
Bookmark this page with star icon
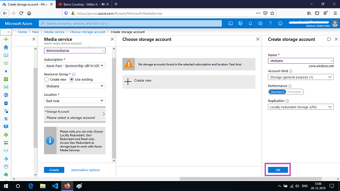[x=273, y=13]
